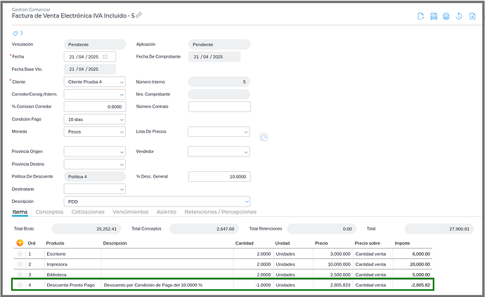Click the % Desc. General input field
Viewport: 485px width, 297px height.
pyautogui.click(x=219, y=177)
